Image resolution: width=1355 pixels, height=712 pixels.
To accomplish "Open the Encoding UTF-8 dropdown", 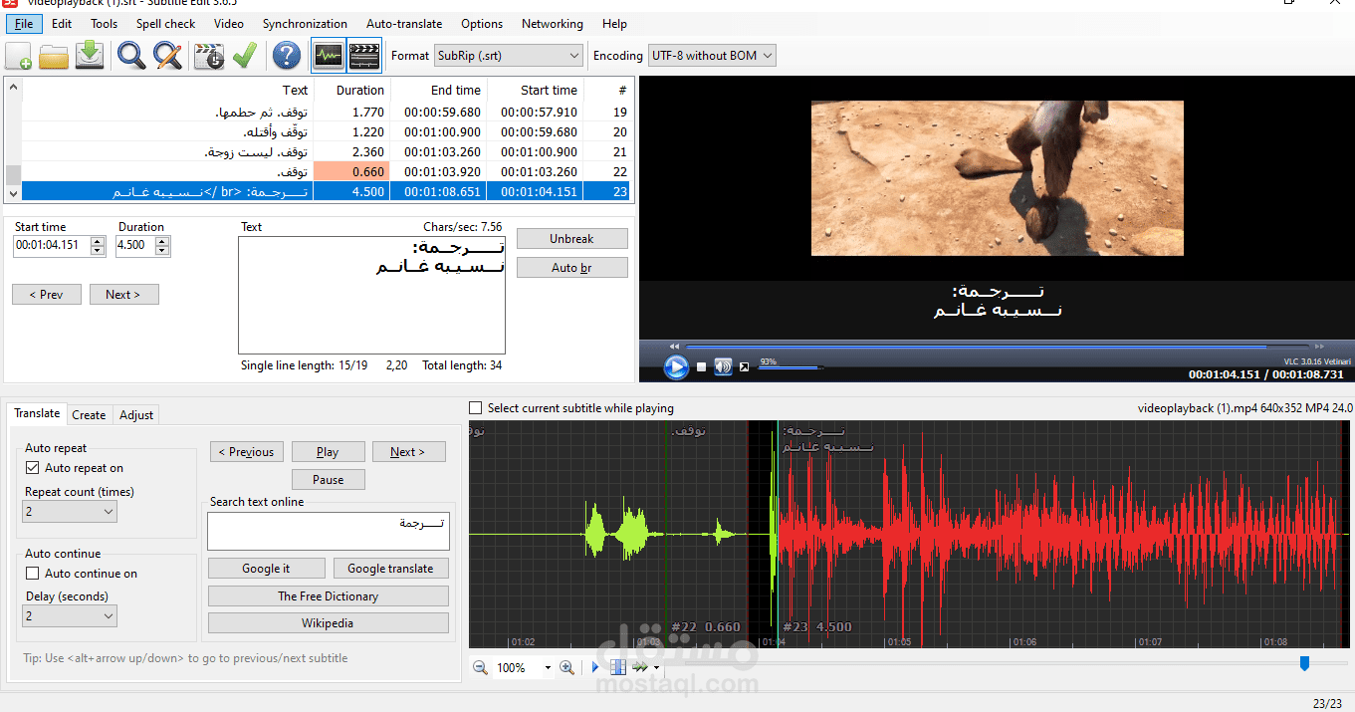I will [712, 56].
